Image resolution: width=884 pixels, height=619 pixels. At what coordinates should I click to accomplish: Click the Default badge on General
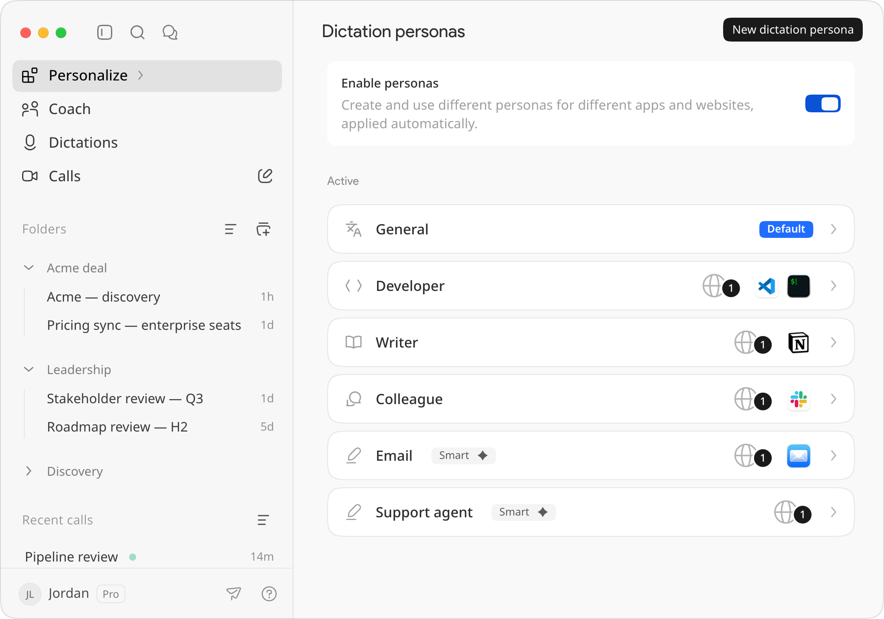[x=786, y=229]
